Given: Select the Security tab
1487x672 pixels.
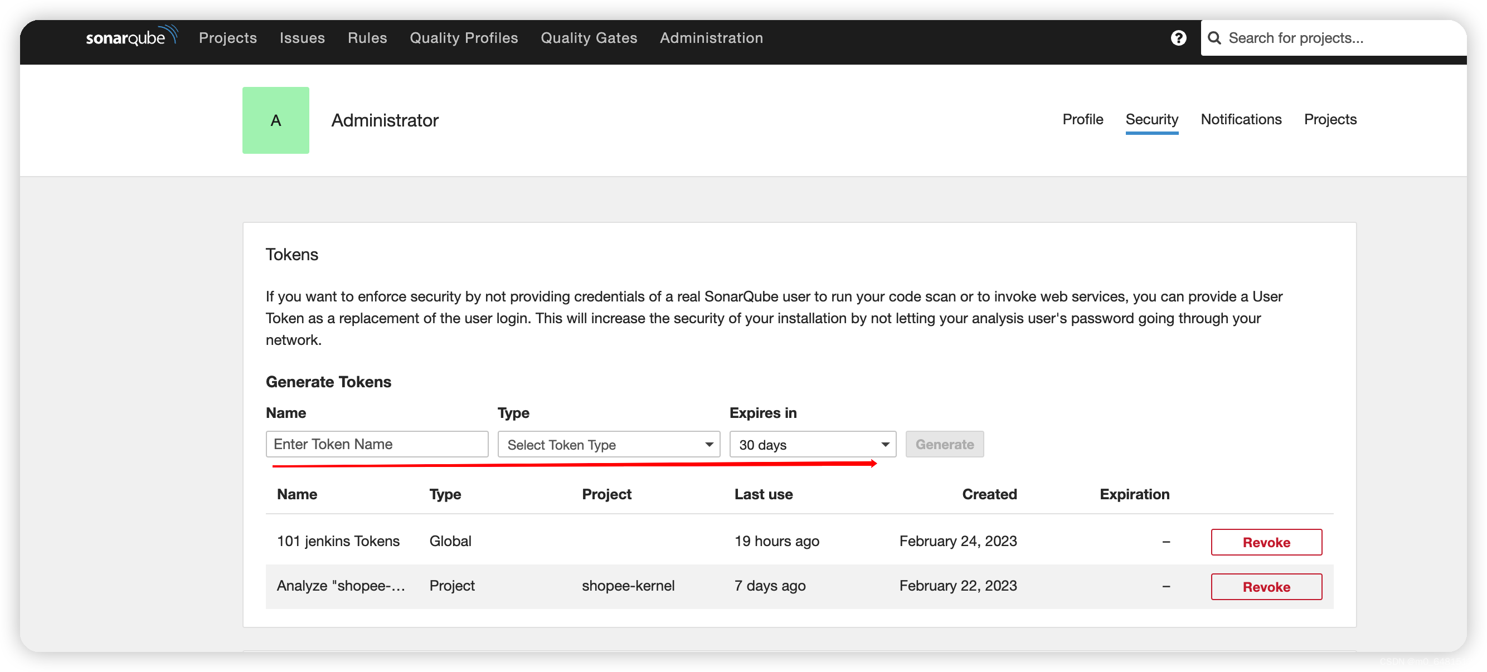Looking at the screenshot, I should coord(1151,119).
